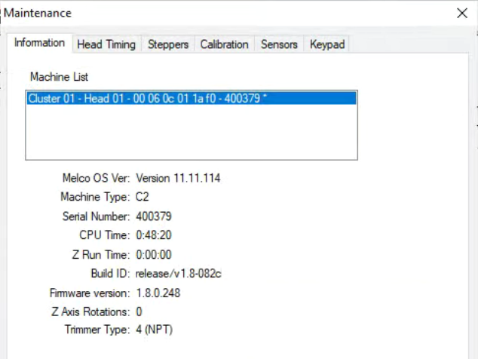
Task: Click the Serial Number value 400379
Action: pyautogui.click(x=154, y=216)
